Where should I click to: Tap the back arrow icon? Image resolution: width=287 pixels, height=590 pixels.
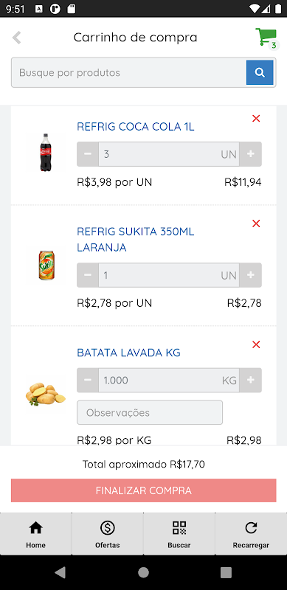point(16,38)
